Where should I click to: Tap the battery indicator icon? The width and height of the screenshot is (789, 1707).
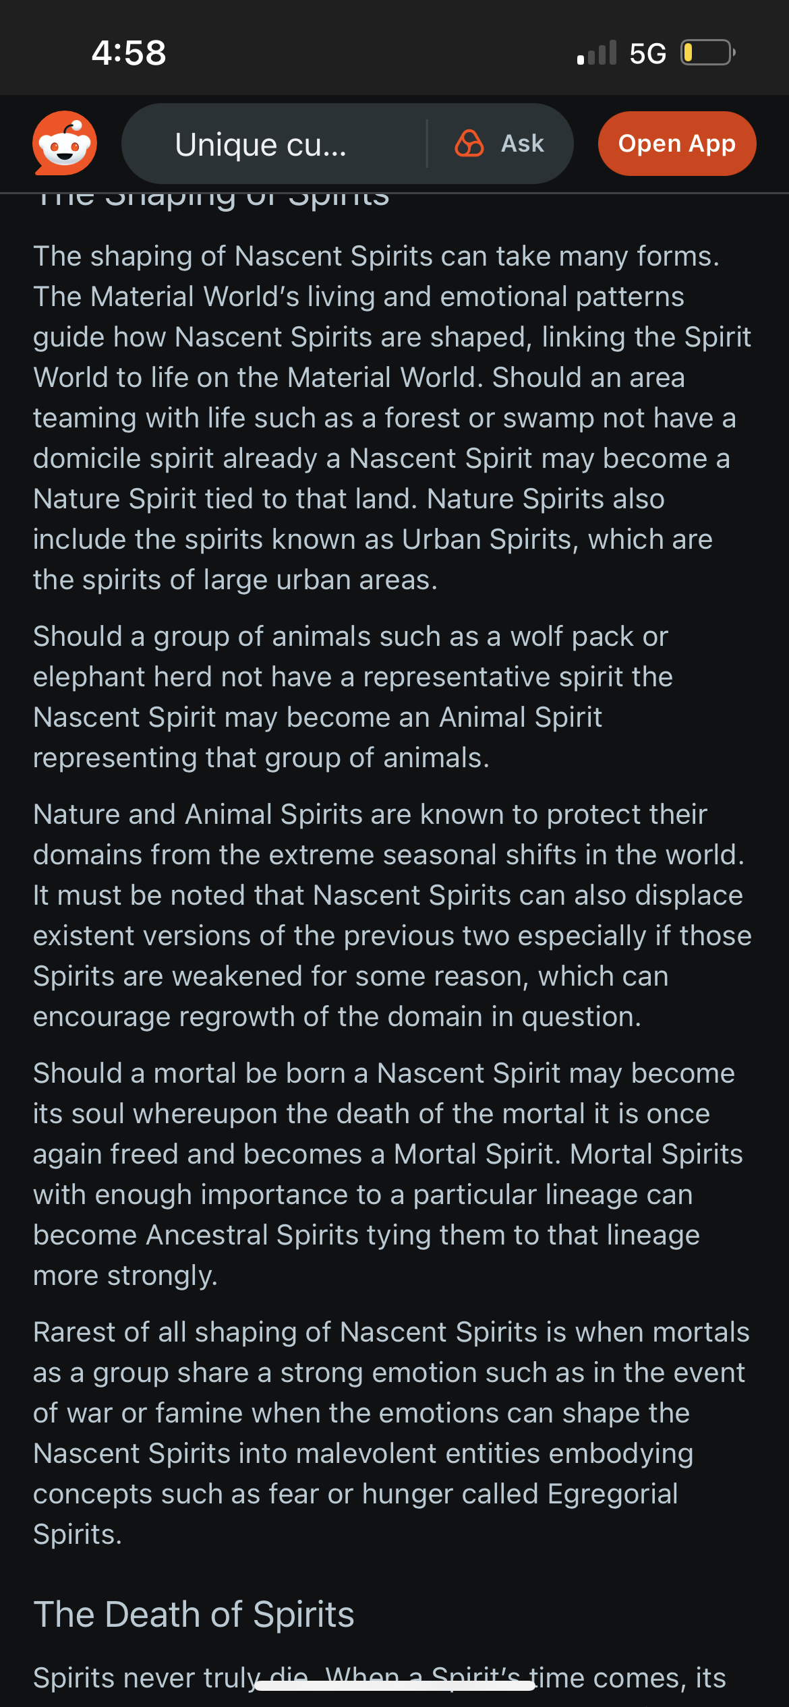click(x=707, y=53)
